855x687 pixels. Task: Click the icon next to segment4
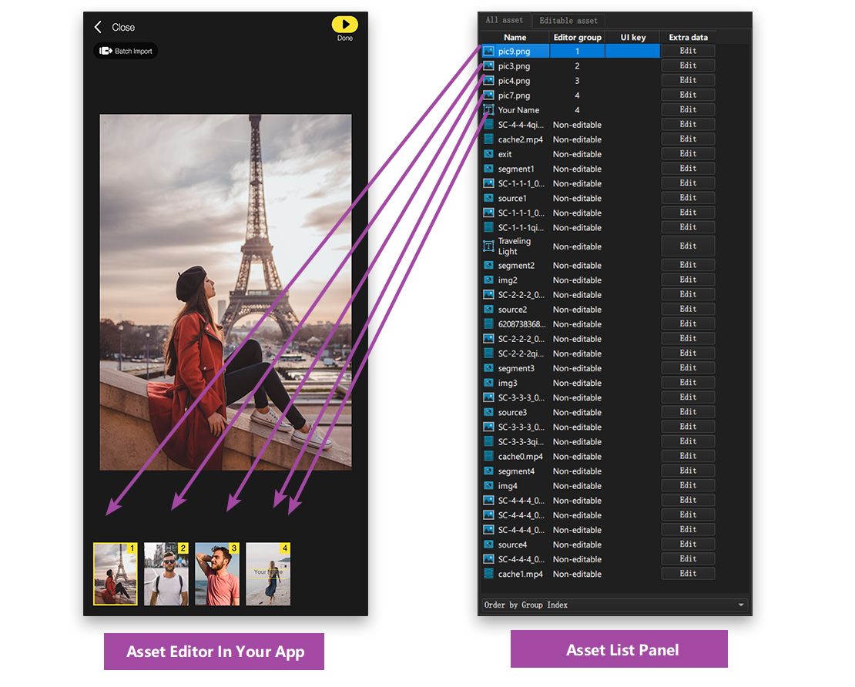pyautogui.click(x=488, y=471)
